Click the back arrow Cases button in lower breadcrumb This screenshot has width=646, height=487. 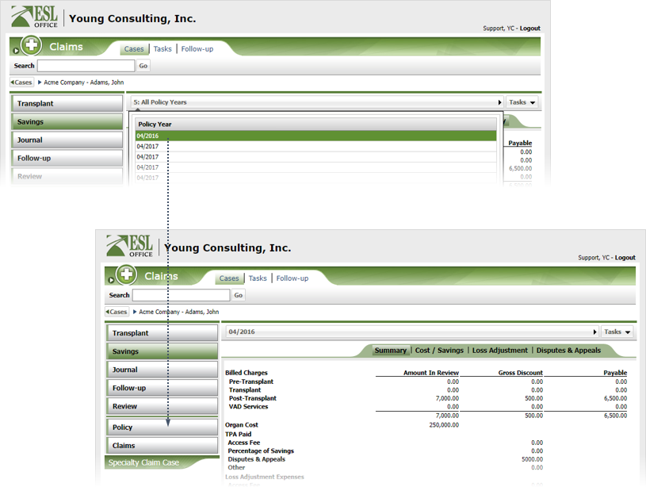[117, 312]
